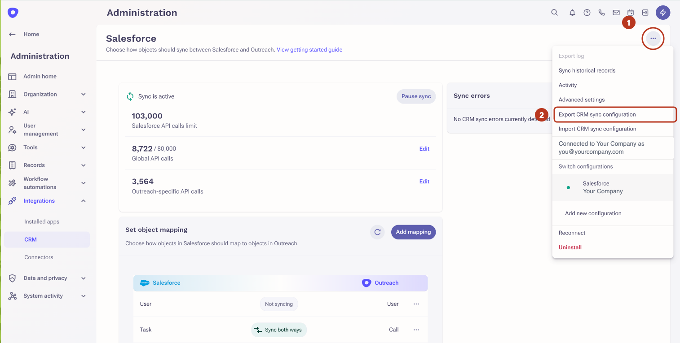Edit the Global API calls limit
680x343 pixels.
click(424, 149)
